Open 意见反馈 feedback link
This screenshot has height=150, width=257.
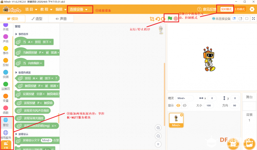click(207, 9)
